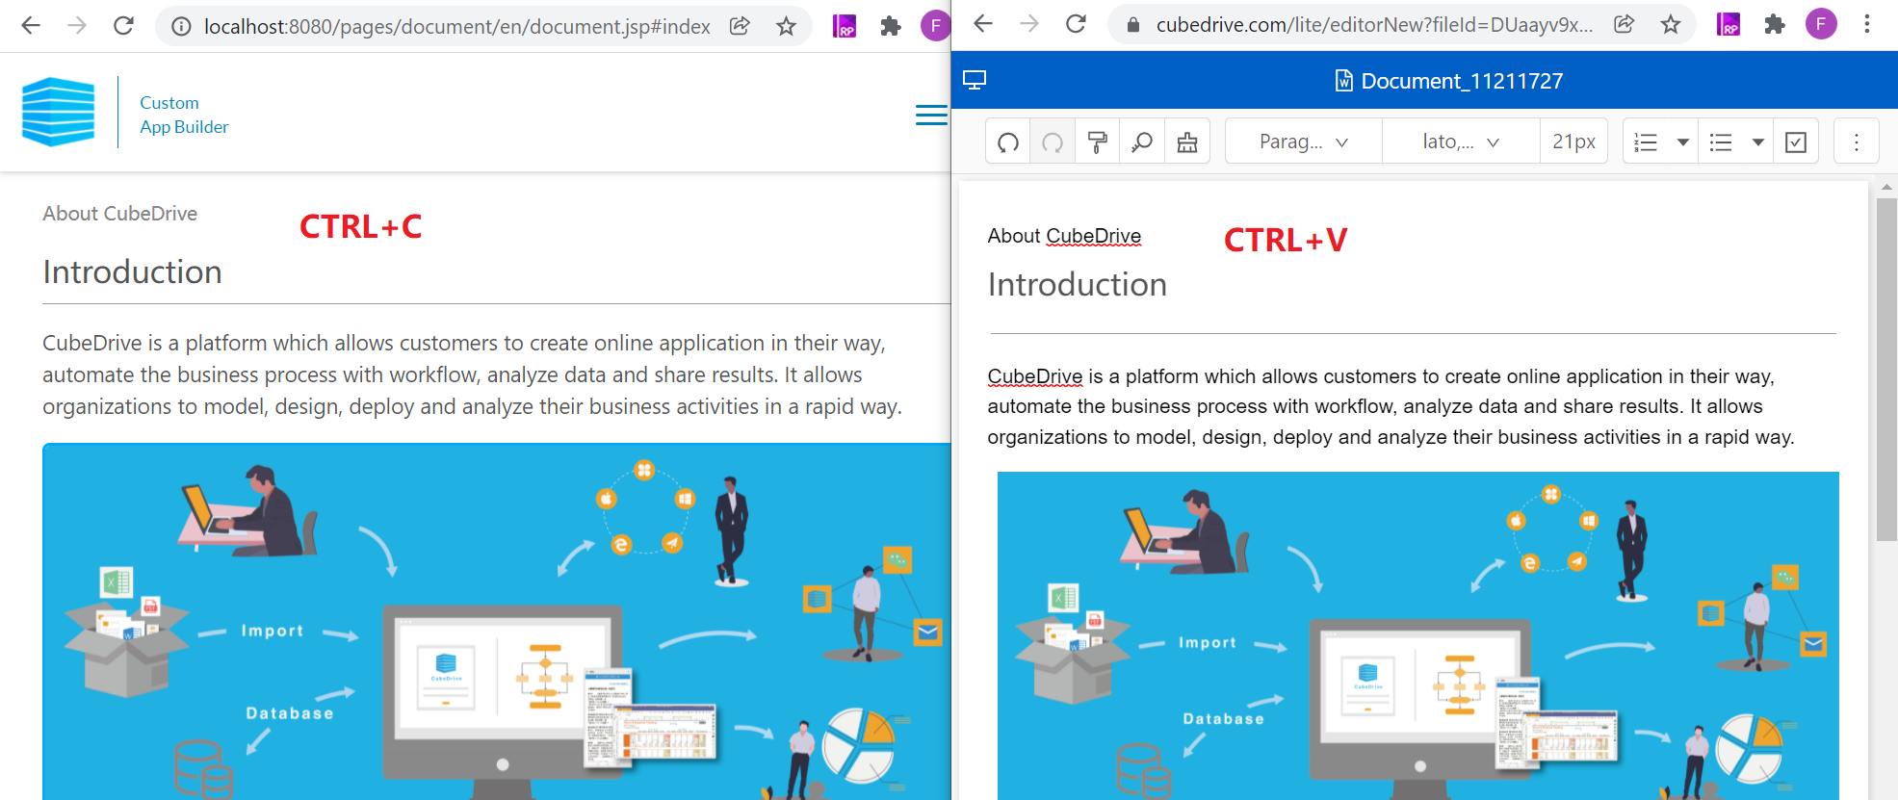Open the RP extension in localhost window
Viewport: 1898px width, 800px height.
[x=845, y=26]
